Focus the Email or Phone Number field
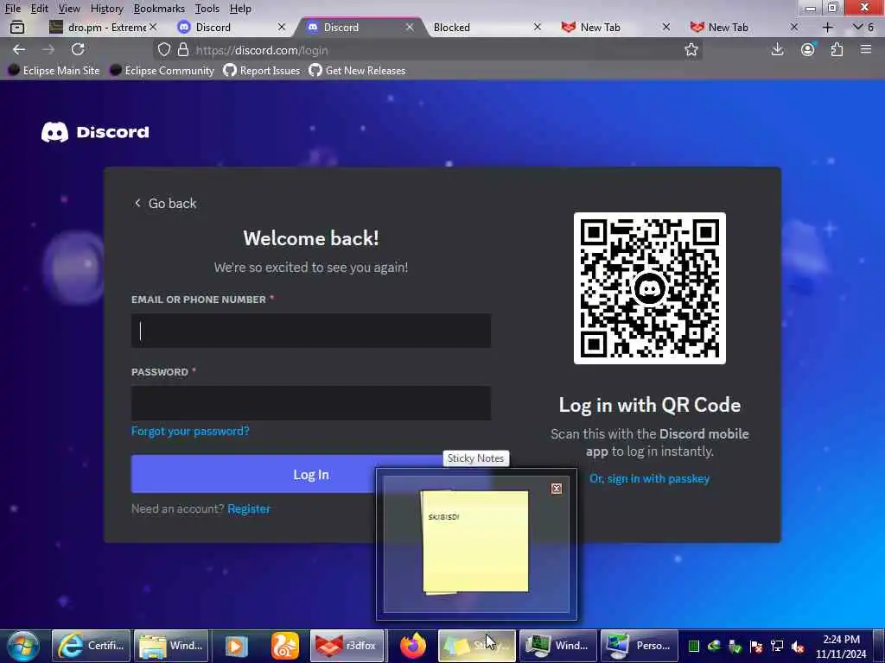Screen dimensions: 885x663 (x=311, y=331)
